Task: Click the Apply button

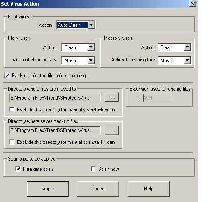Action: [x=48, y=189]
